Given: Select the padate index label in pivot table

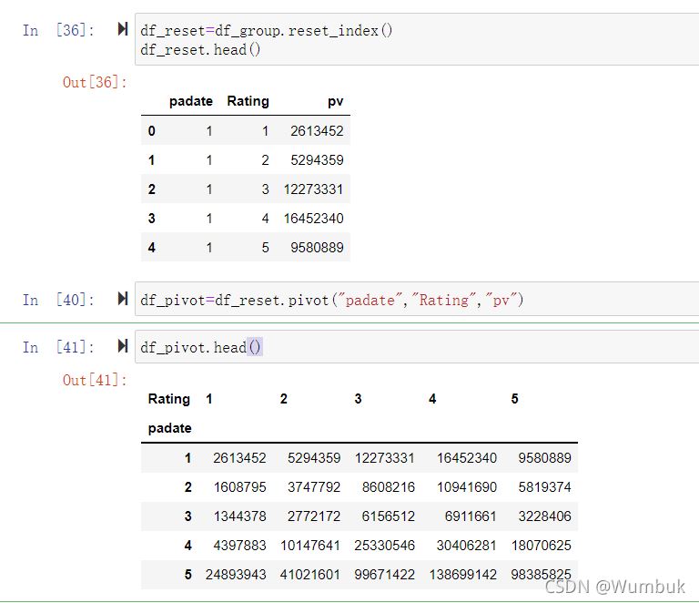Looking at the screenshot, I should 169,428.
